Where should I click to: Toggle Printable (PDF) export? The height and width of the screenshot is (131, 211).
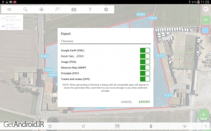145,73
